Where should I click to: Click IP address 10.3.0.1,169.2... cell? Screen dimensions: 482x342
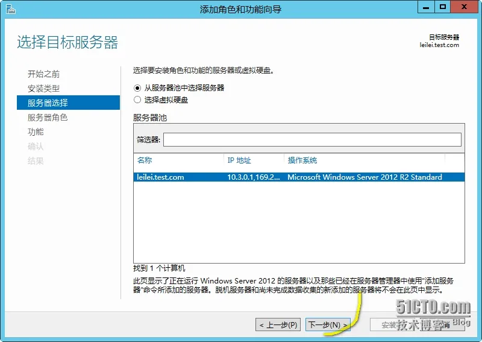(x=253, y=177)
